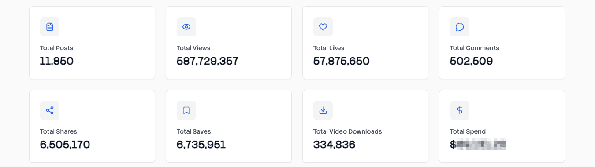This screenshot has height=167, width=595.
Task: Select the Total Comments label
Action: (475, 48)
